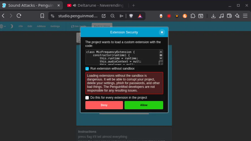This screenshot has width=251, height=141.
Task: Click the first mouse-shaped extension icon
Action: (x=161, y=16)
